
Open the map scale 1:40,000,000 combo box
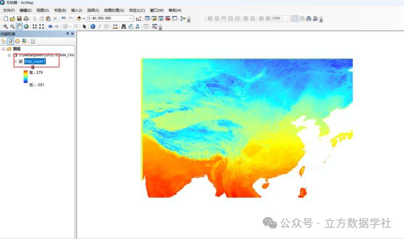click(x=110, y=18)
